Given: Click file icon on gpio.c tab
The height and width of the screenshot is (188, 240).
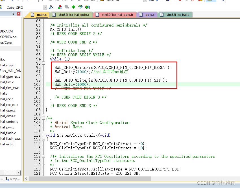Looking at the screenshot, I should click(141, 15).
